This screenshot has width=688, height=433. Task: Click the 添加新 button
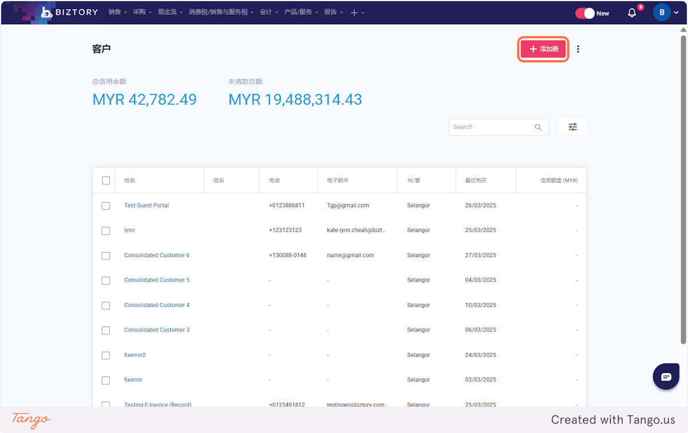pos(544,49)
